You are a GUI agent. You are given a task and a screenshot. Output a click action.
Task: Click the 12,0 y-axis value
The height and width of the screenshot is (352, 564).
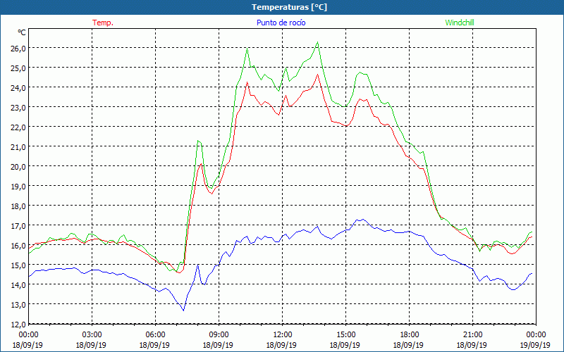tap(18, 325)
